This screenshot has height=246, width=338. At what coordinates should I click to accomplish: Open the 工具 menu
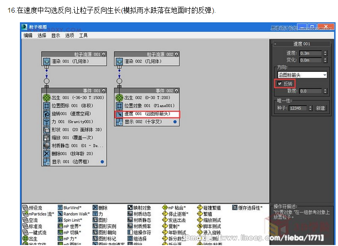click(83, 35)
